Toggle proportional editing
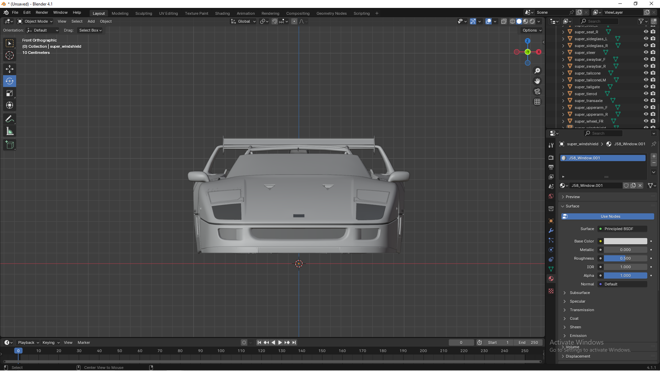The width and height of the screenshot is (660, 371). [x=294, y=21]
